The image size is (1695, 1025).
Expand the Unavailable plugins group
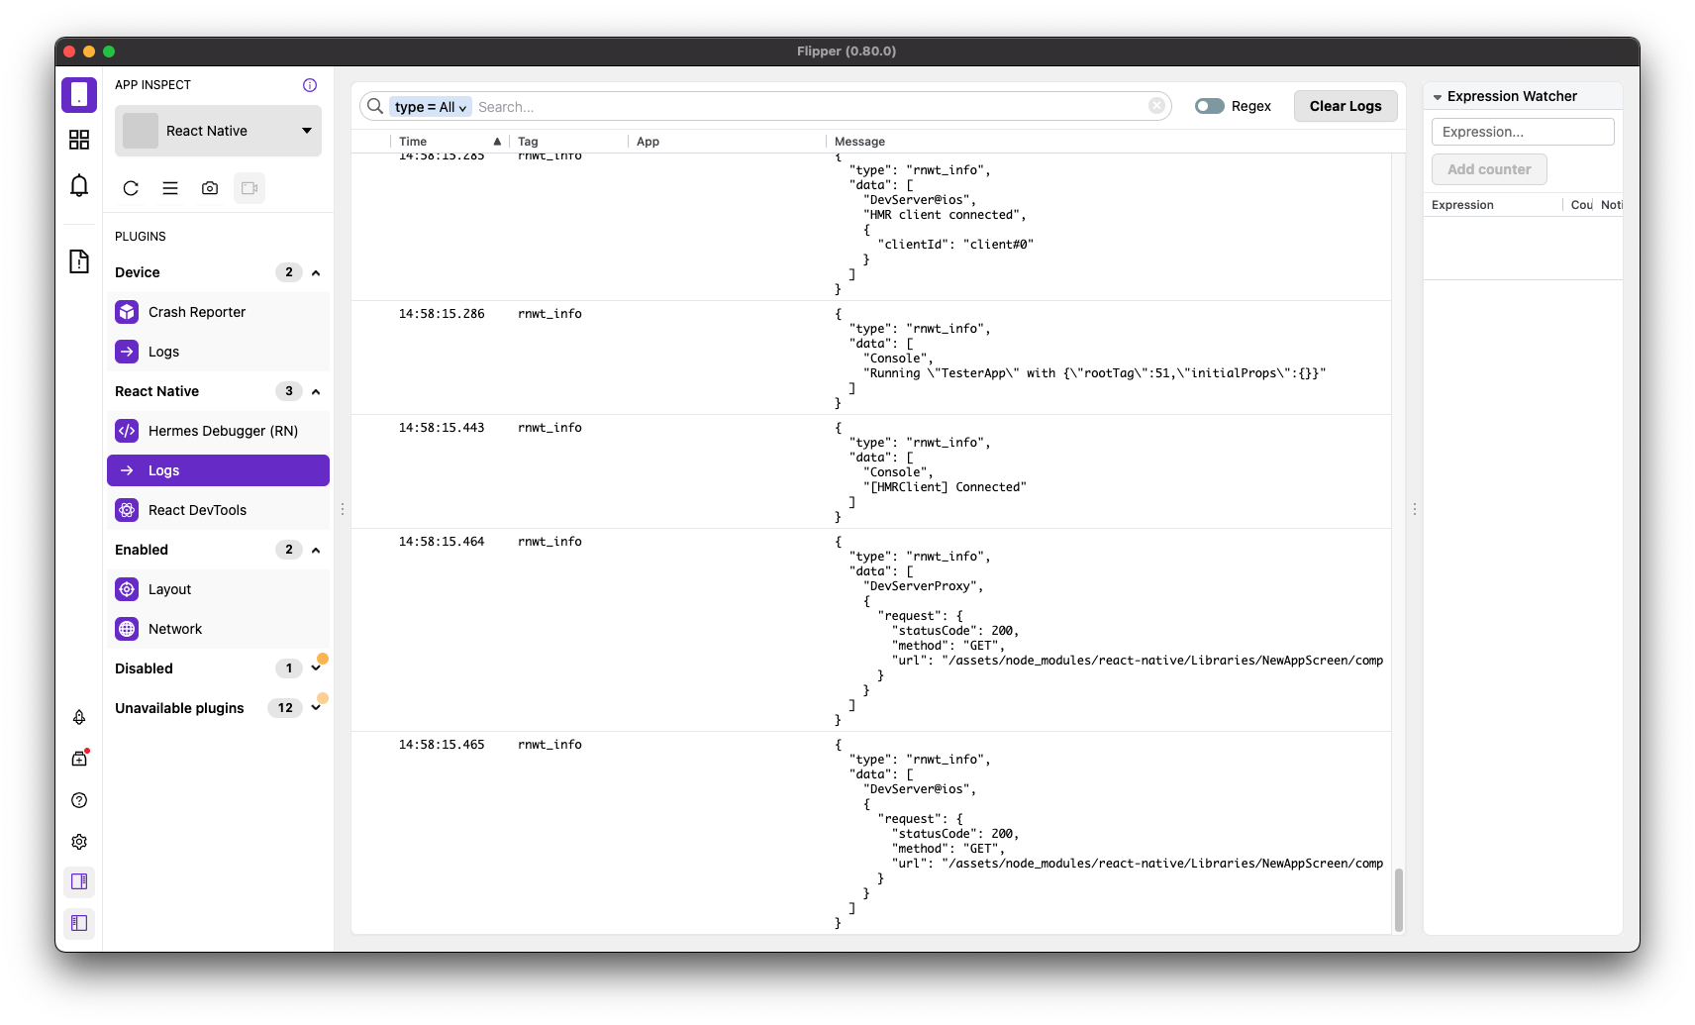pyautogui.click(x=316, y=708)
